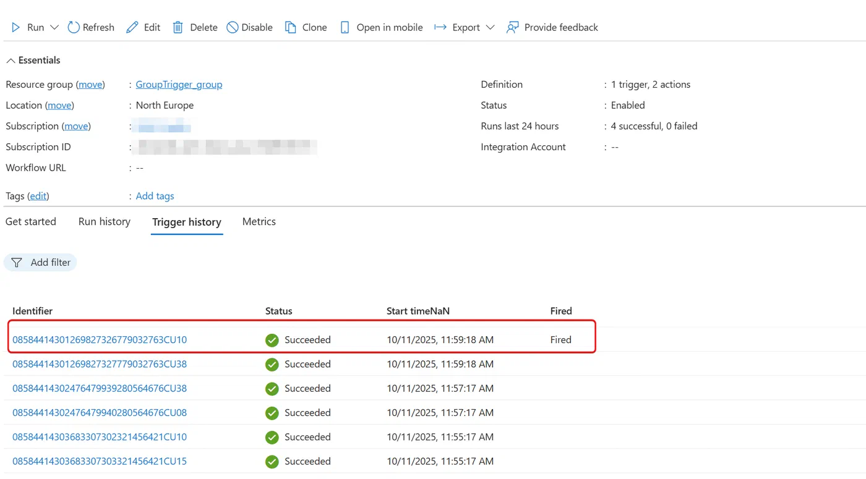The height and width of the screenshot is (479, 866).
Task: Click the Open in mobile phone icon
Action: coord(345,27)
